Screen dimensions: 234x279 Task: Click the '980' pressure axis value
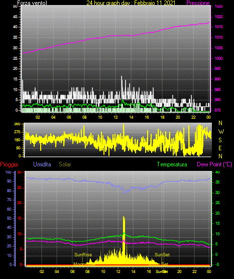click(x=217, y=100)
